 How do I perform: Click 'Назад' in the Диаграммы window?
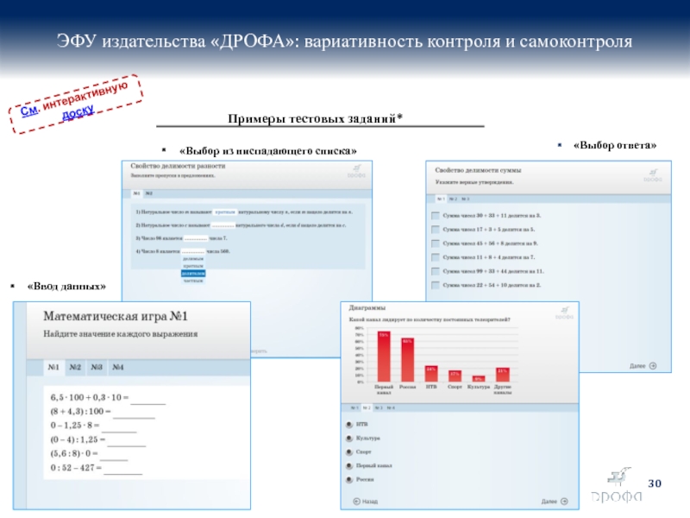pos(366,502)
